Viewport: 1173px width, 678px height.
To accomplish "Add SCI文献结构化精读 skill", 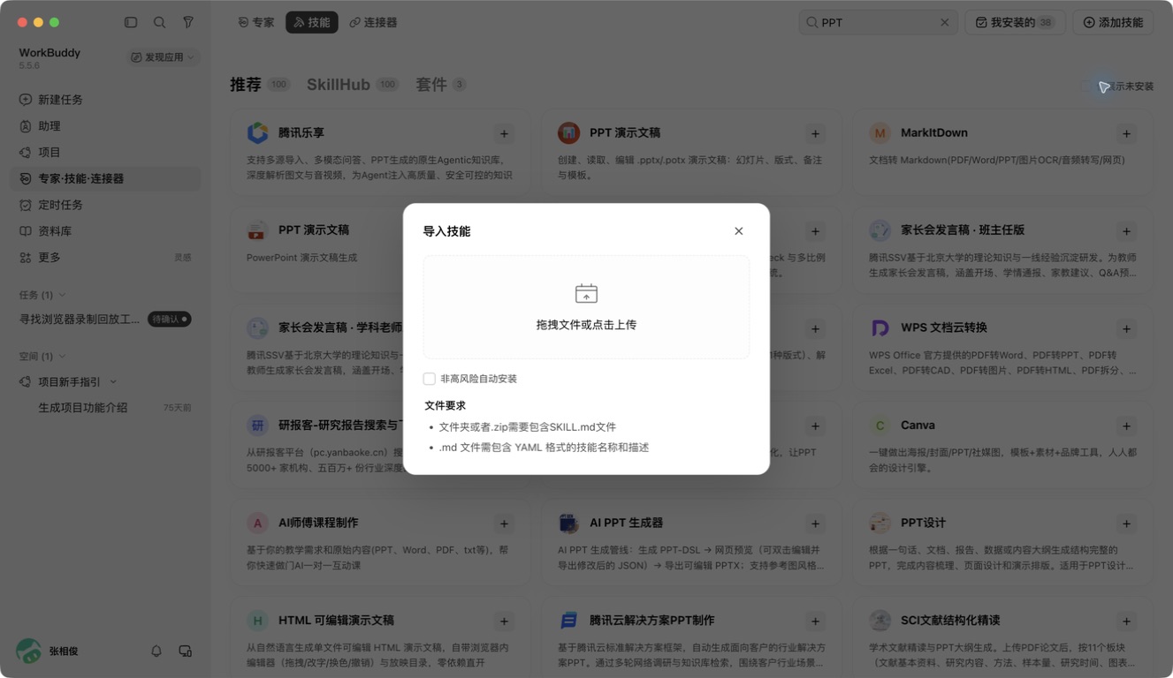I will pyautogui.click(x=1126, y=621).
